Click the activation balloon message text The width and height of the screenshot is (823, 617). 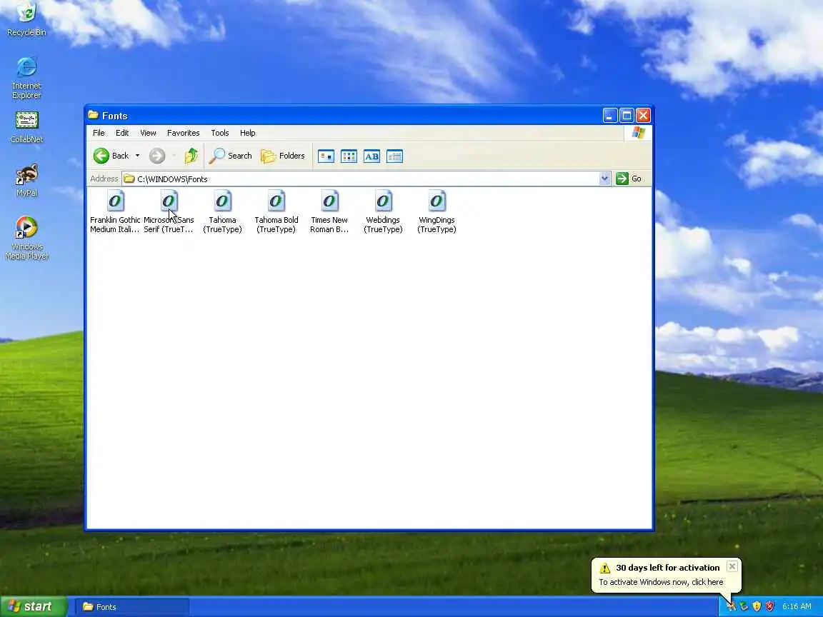[x=661, y=582]
